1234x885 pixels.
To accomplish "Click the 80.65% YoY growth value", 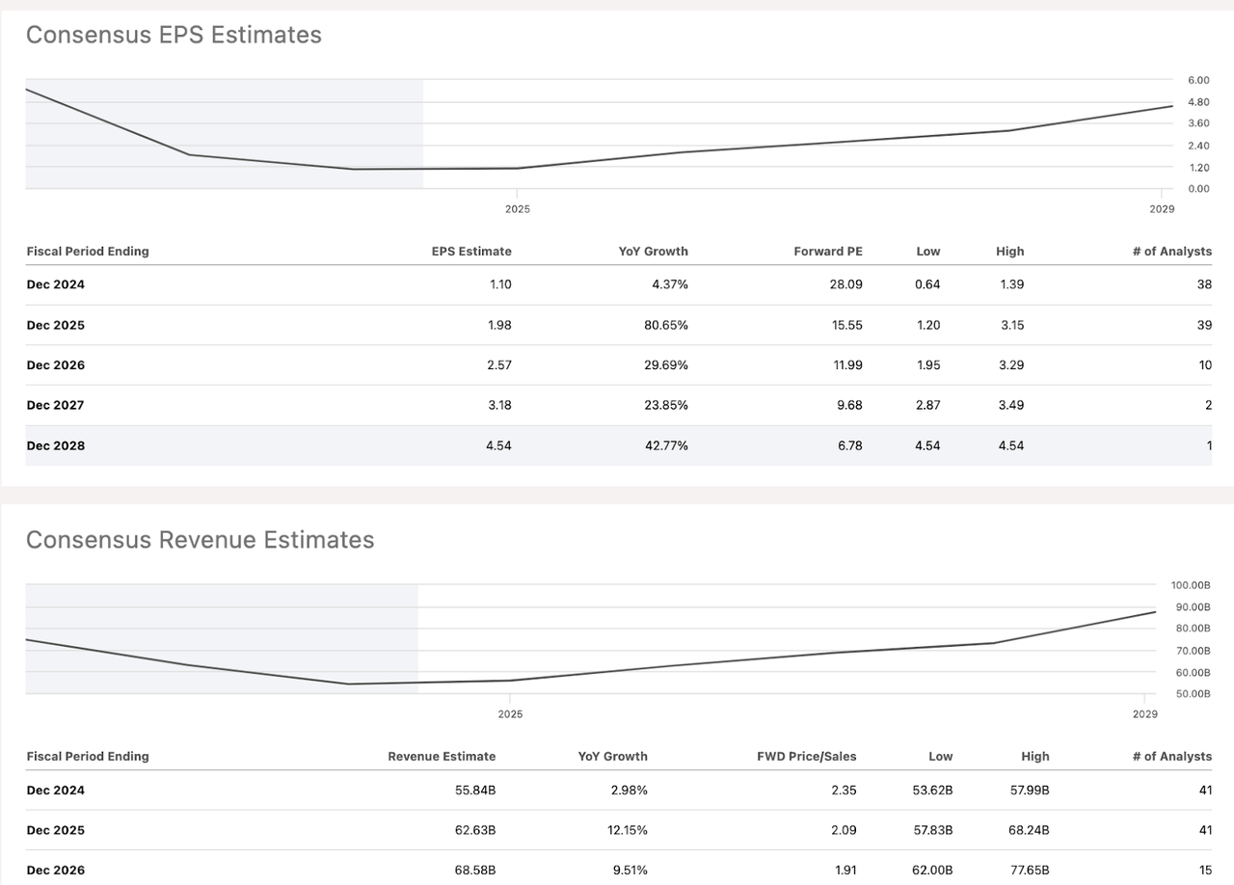I will pyautogui.click(x=665, y=326).
